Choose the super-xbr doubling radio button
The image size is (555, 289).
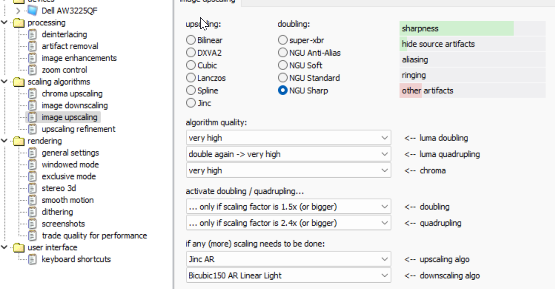(x=283, y=40)
